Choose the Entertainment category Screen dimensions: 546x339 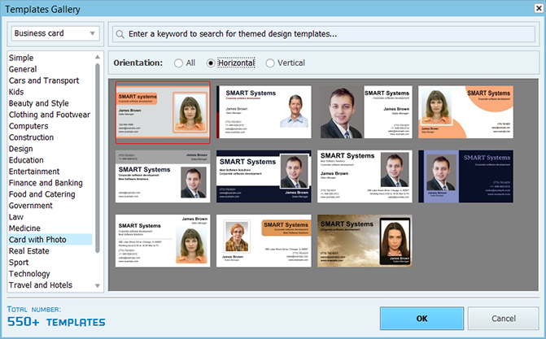click(34, 172)
